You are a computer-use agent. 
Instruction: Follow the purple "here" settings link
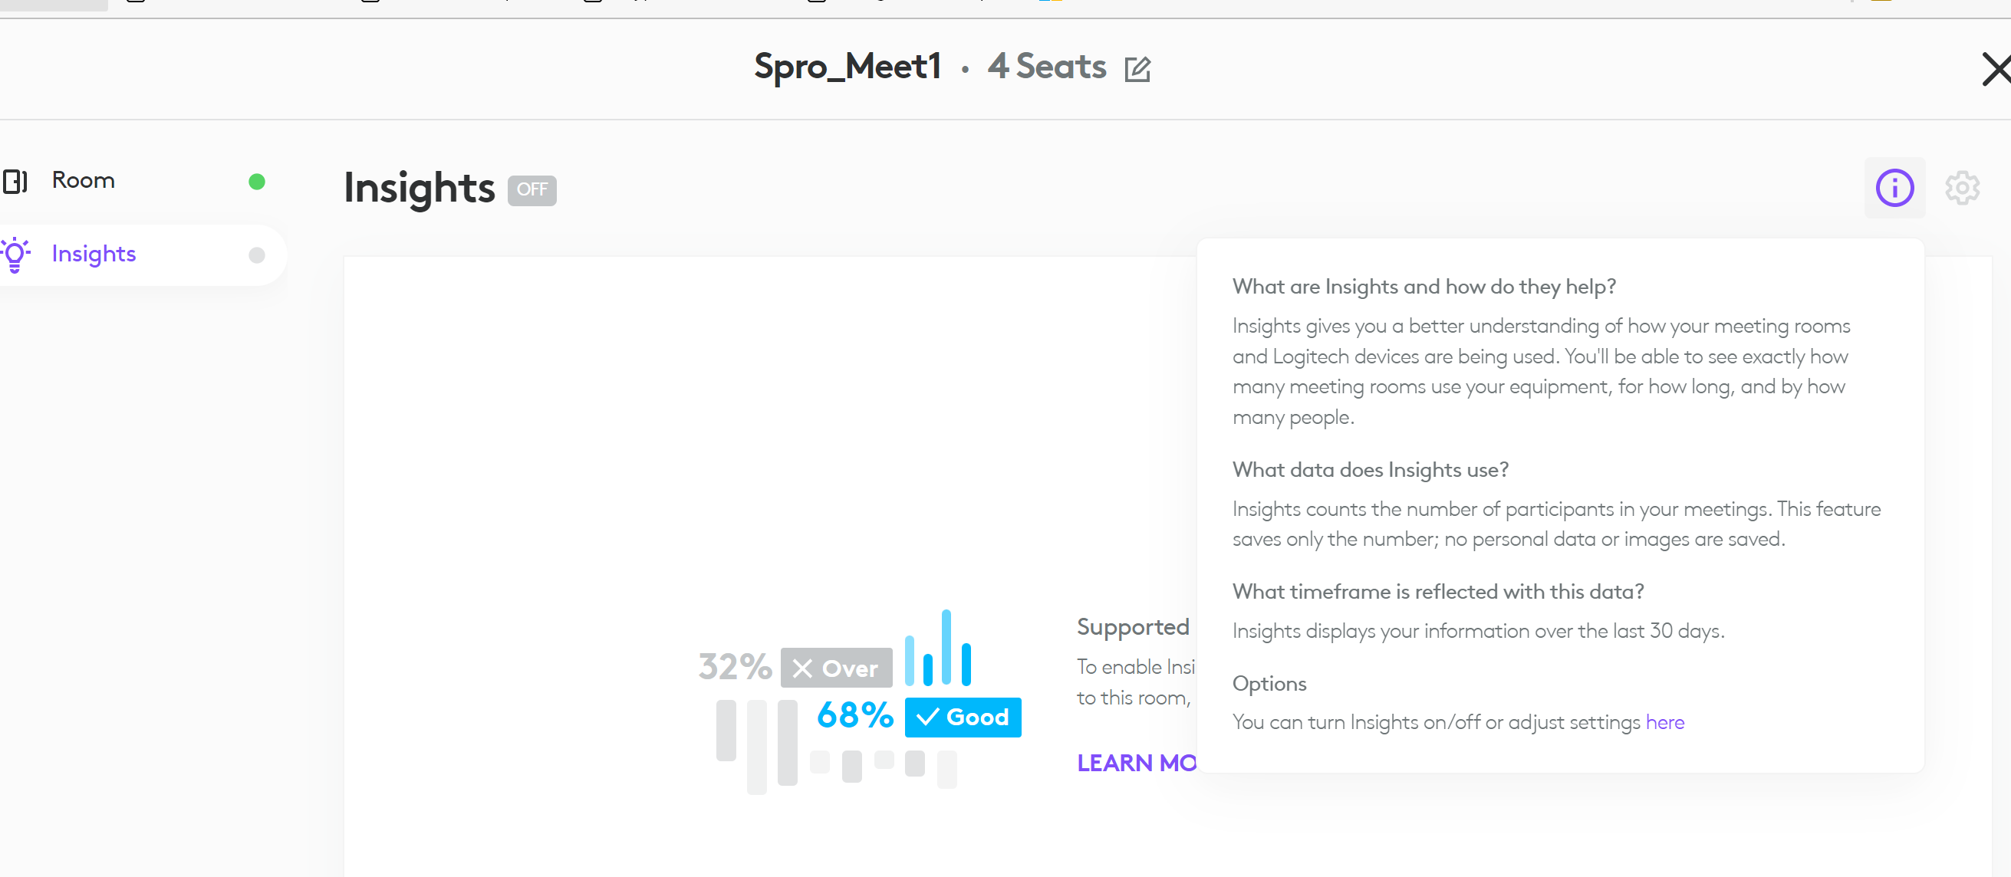pyautogui.click(x=1664, y=722)
